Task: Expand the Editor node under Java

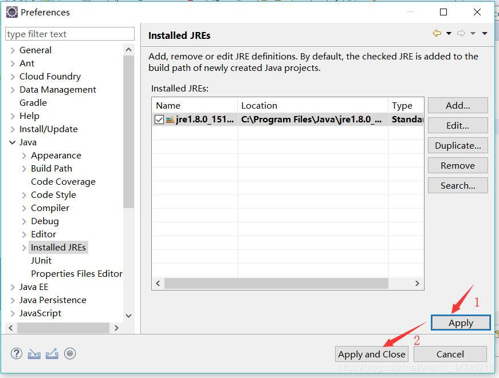Action: coord(24,234)
